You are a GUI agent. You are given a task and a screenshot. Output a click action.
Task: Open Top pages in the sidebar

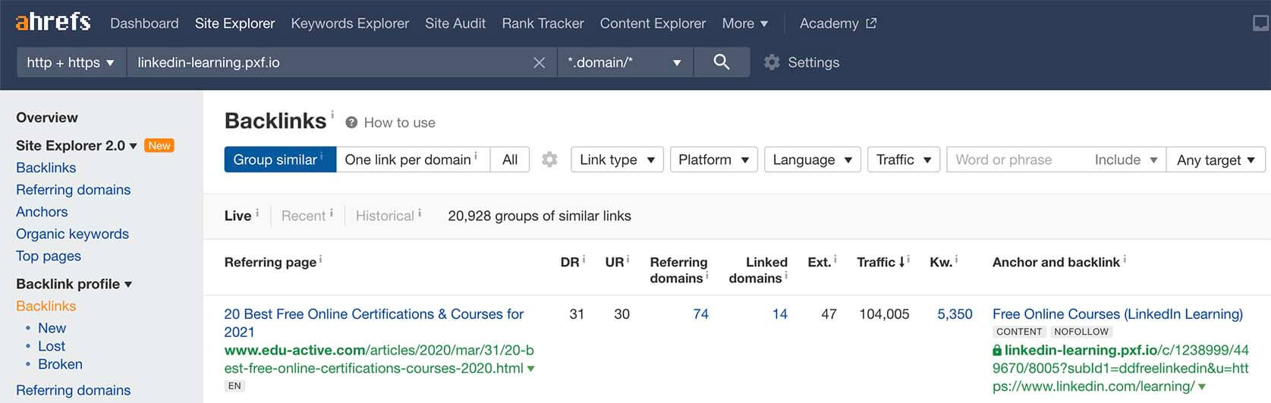[49, 256]
